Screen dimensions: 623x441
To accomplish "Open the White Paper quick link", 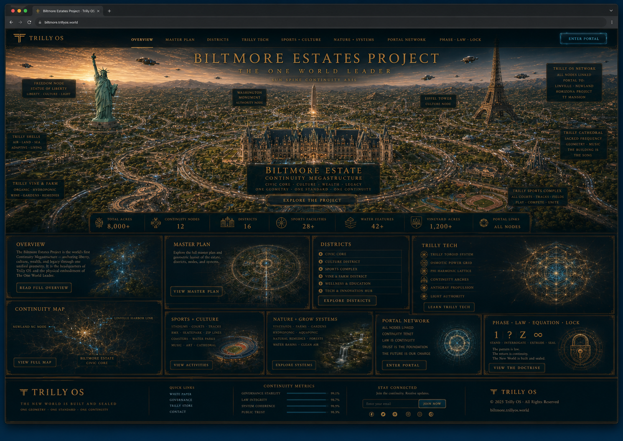I will (x=181, y=394).
